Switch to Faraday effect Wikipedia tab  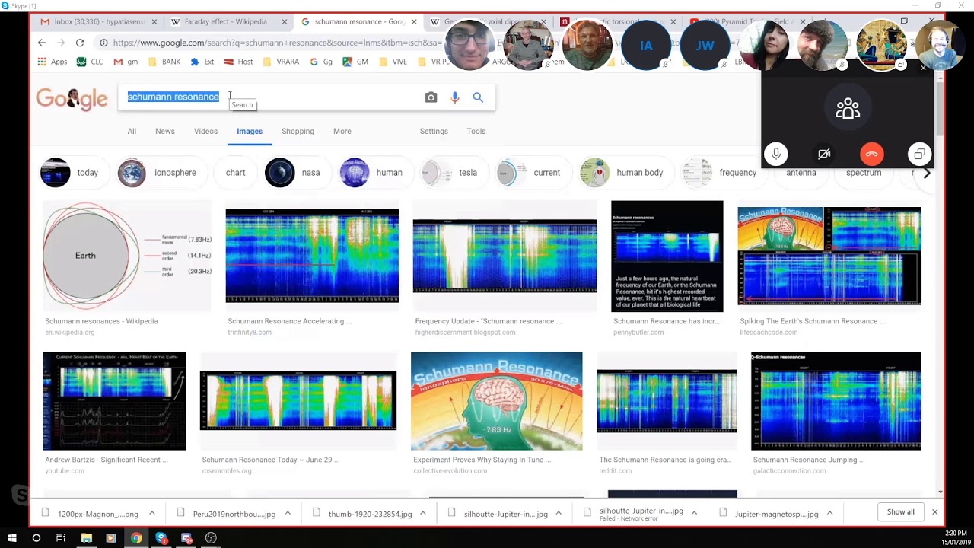pos(226,22)
